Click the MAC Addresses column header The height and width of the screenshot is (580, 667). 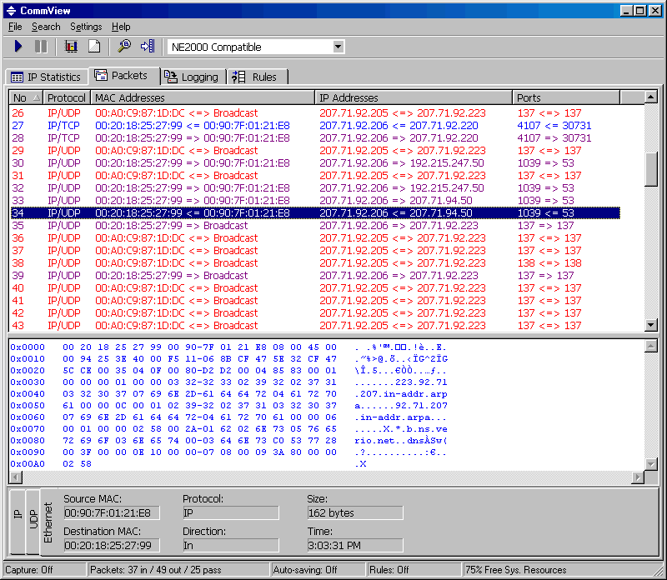tap(203, 97)
